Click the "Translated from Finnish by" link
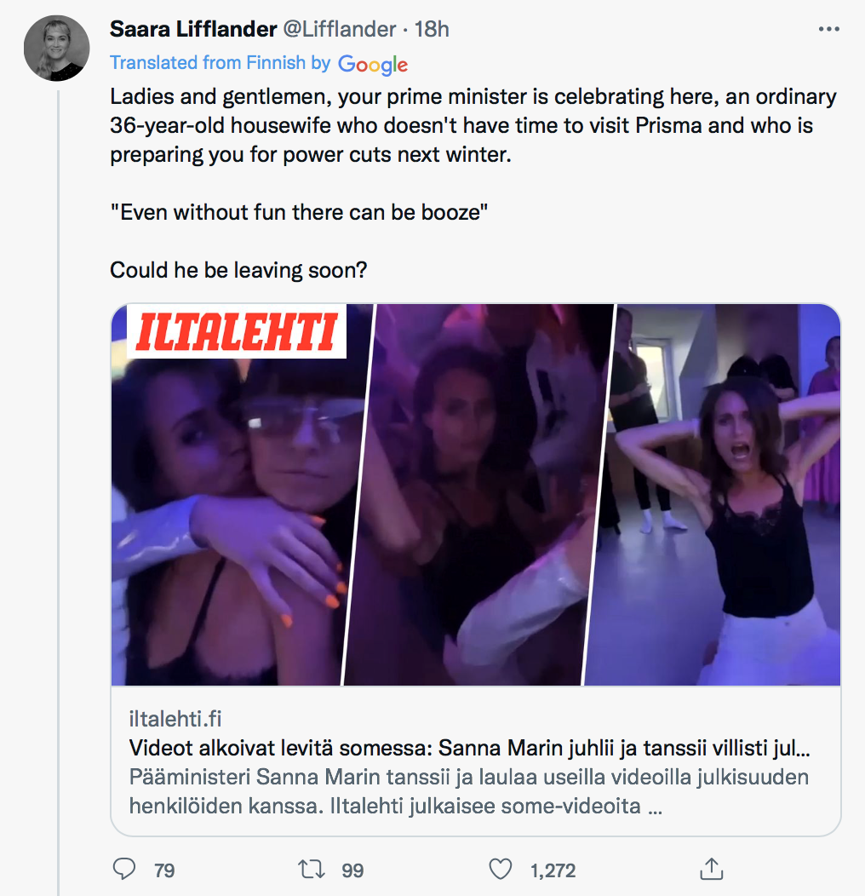Screen dimensions: 865x896 tap(220, 63)
